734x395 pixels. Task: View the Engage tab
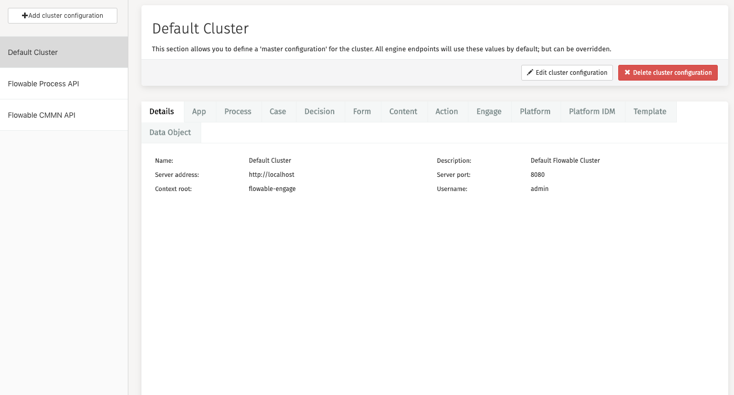pos(489,111)
